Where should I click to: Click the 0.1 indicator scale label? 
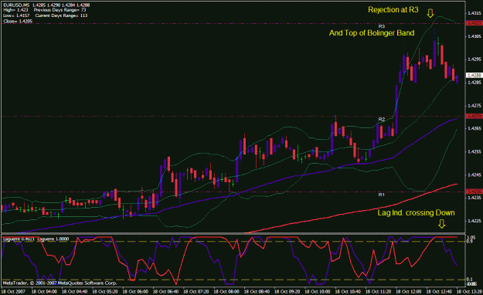[x=470, y=280]
